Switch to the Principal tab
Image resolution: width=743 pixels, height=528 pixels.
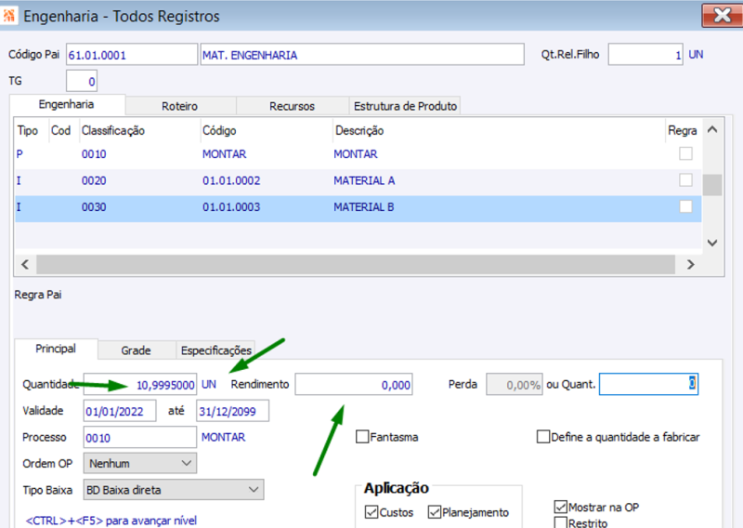coord(56,349)
